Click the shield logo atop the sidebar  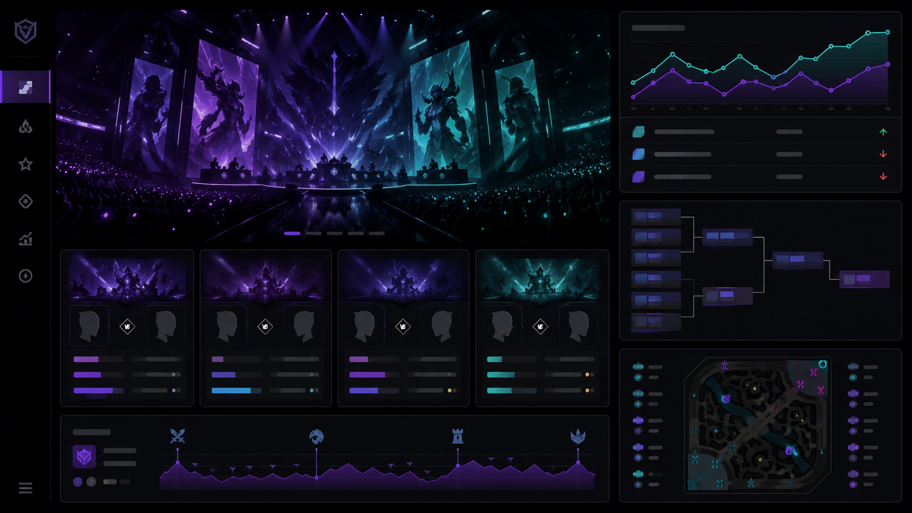[x=25, y=32]
